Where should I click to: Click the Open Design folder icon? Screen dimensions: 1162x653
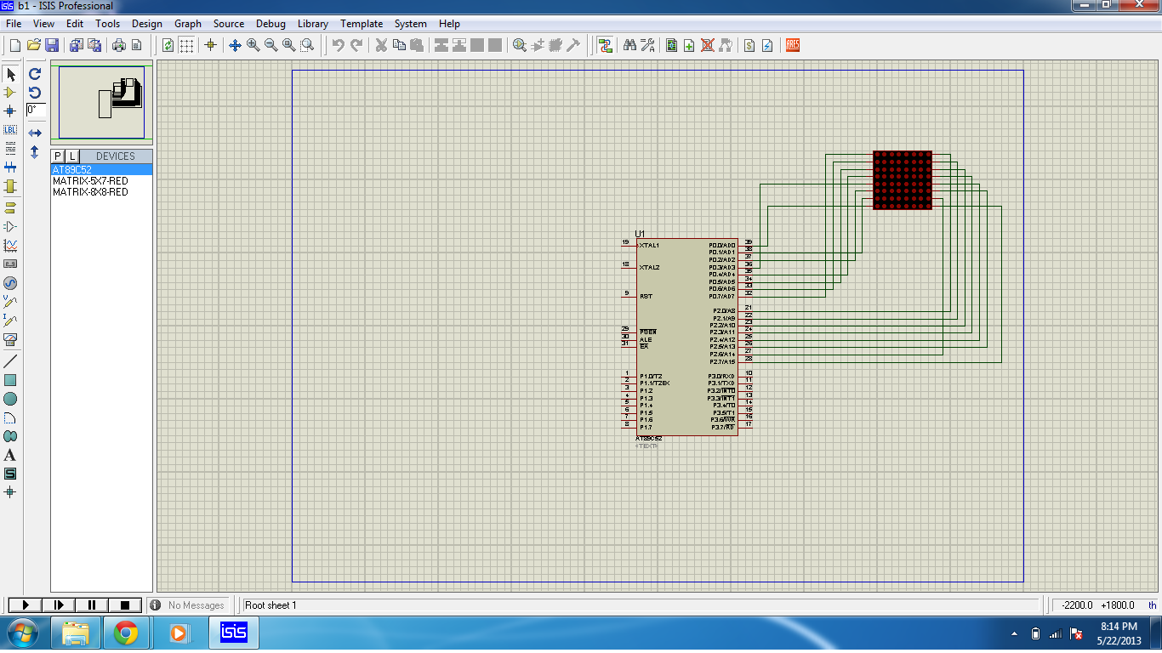[x=34, y=45]
